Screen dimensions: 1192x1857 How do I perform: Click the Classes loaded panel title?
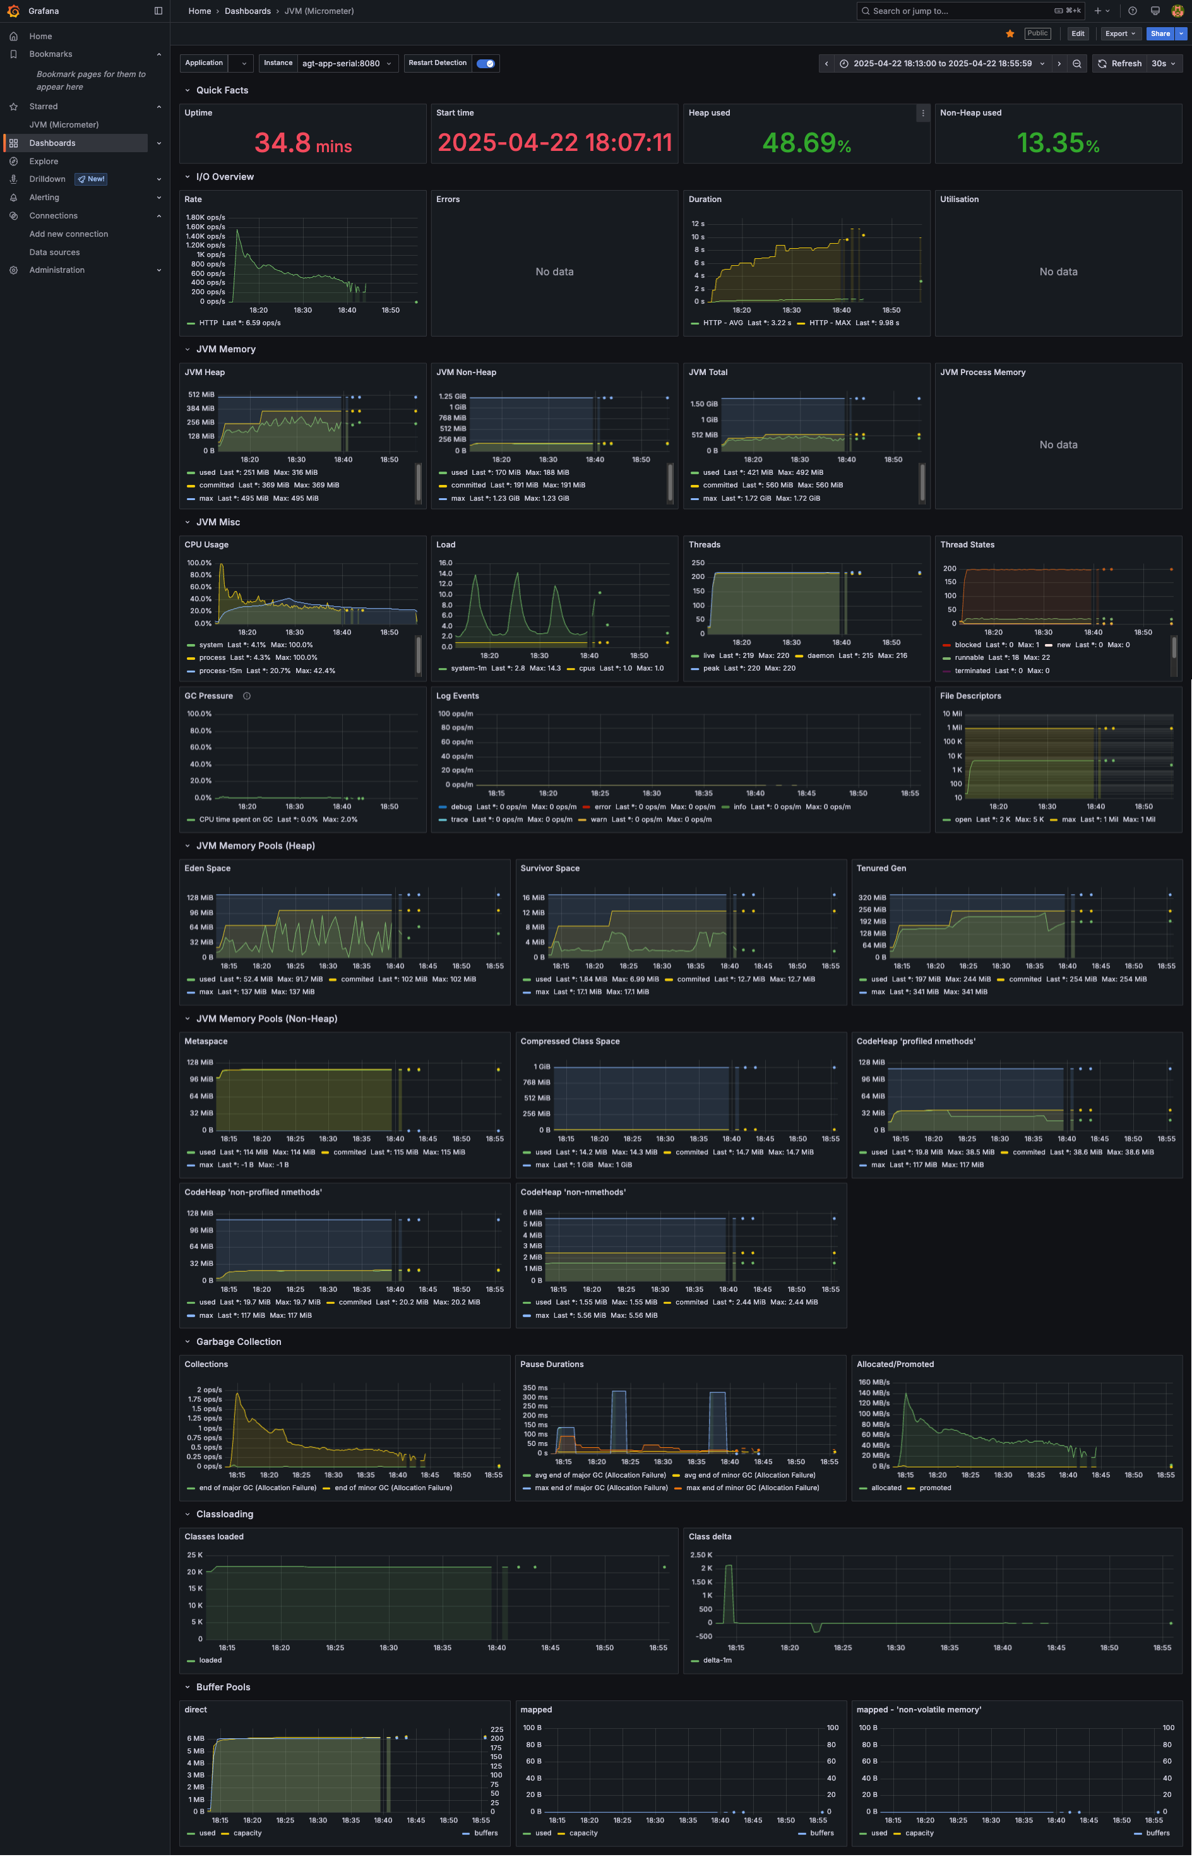pos(215,1536)
